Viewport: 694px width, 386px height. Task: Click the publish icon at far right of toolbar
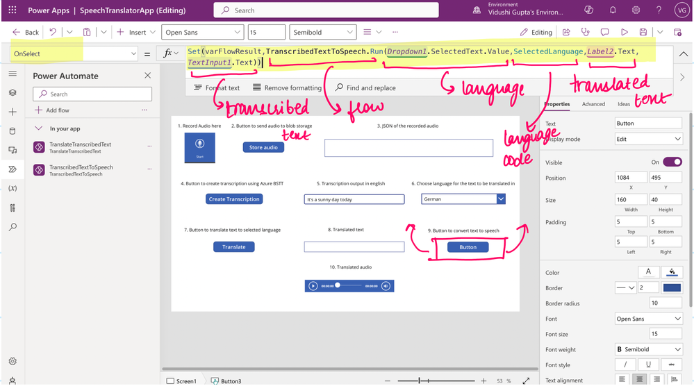click(x=677, y=32)
